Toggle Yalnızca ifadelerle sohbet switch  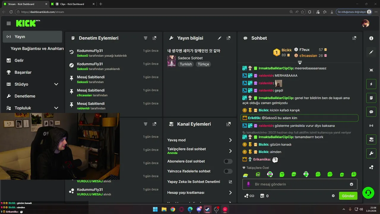pyautogui.click(x=228, y=171)
